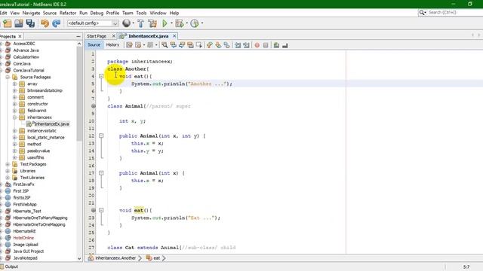Select the Hibernate_Test project
The image size is (483, 271).
click(x=27, y=211)
